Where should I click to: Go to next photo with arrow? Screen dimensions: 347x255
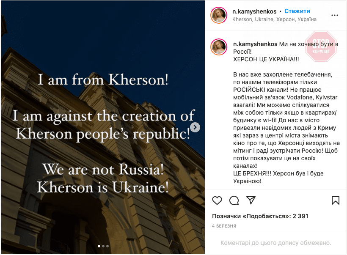(x=195, y=127)
